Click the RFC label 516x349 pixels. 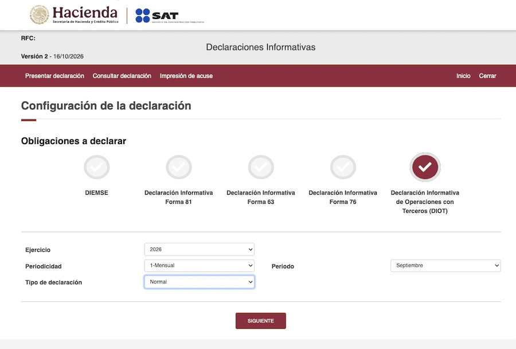click(x=28, y=38)
